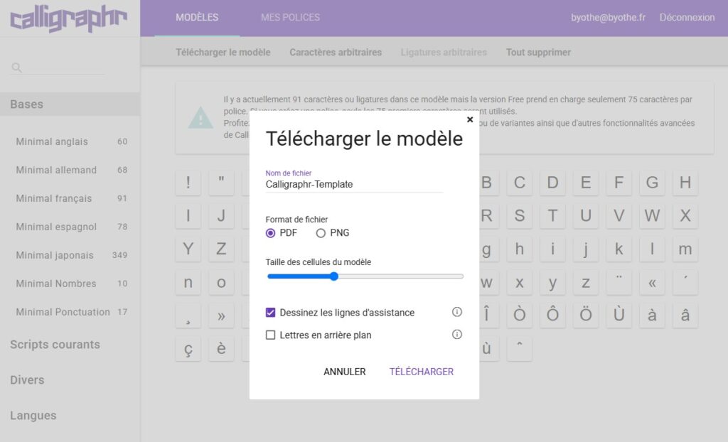Click the » guillemet character tile
This screenshot has height=442, width=728.
(x=221, y=316)
